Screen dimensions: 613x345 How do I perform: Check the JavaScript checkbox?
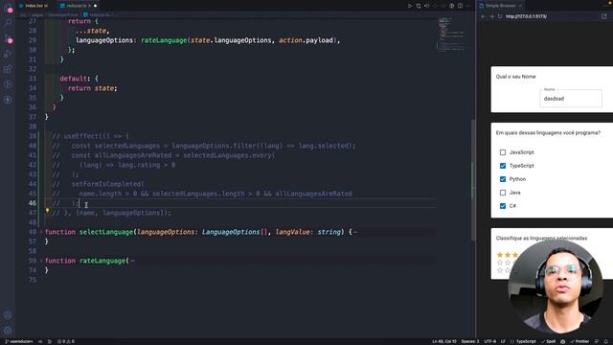coord(503,152)
